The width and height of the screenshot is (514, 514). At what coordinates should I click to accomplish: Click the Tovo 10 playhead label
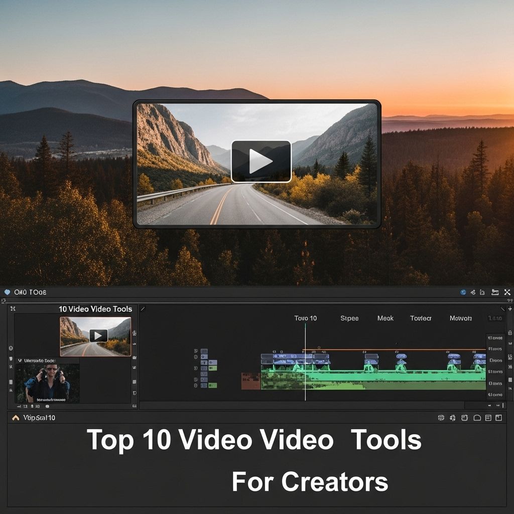coord(305,318)
